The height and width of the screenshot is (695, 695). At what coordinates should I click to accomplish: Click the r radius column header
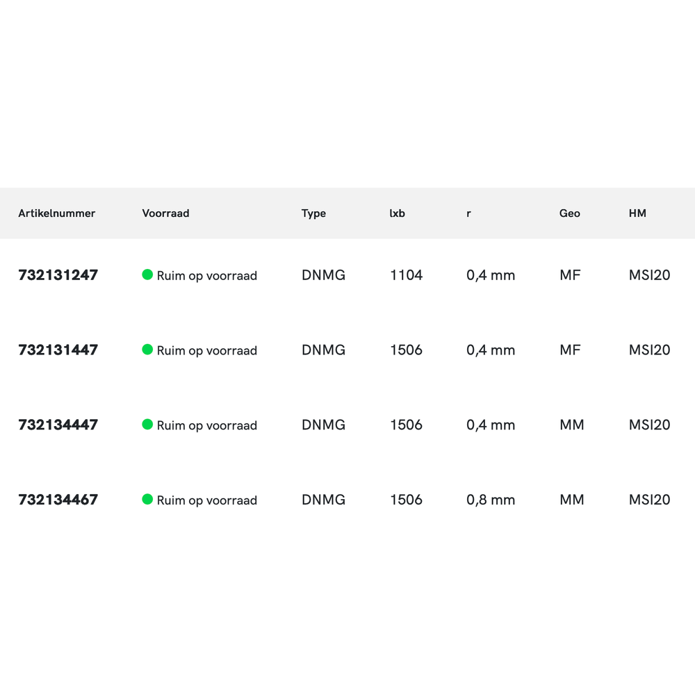[x=468, y=213]
